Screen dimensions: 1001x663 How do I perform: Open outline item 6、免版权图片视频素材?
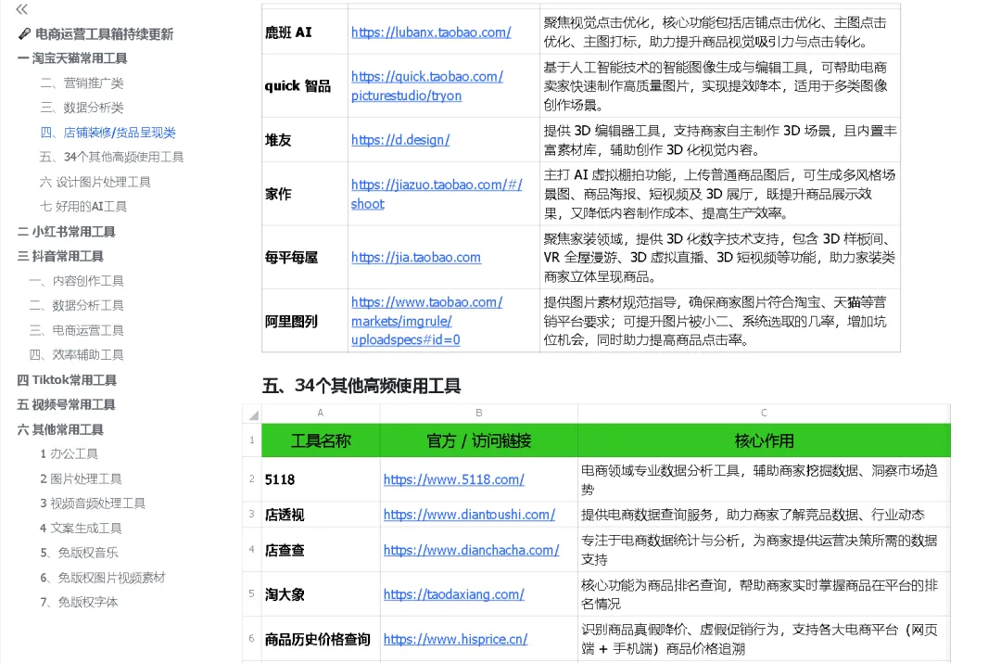(103, 578)
